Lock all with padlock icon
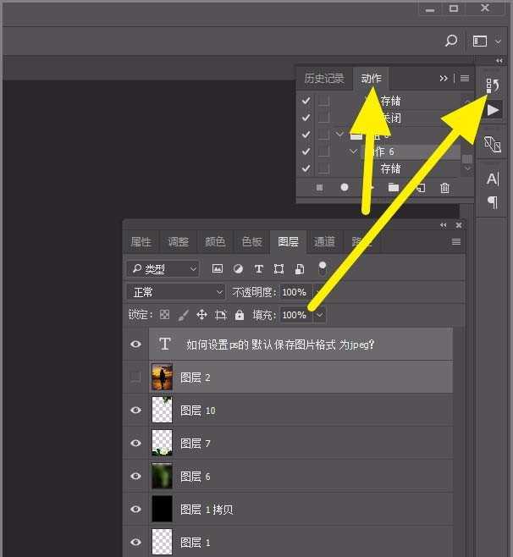Screen dimensions: 513x557 point(240,315)
